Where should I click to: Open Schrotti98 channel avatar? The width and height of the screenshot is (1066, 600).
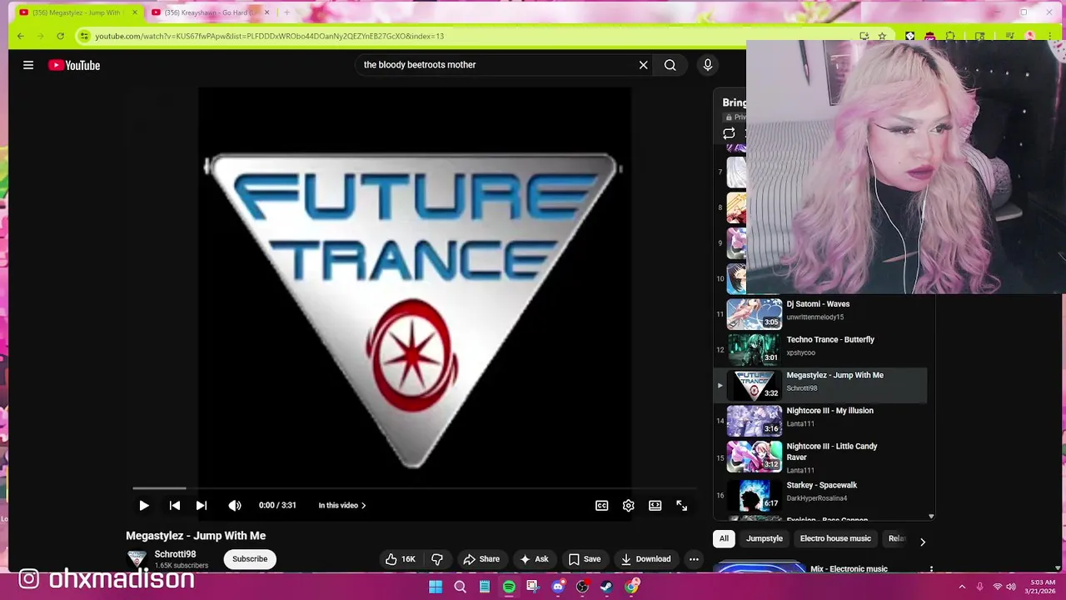pyautogui.click(x=137, y=559)
